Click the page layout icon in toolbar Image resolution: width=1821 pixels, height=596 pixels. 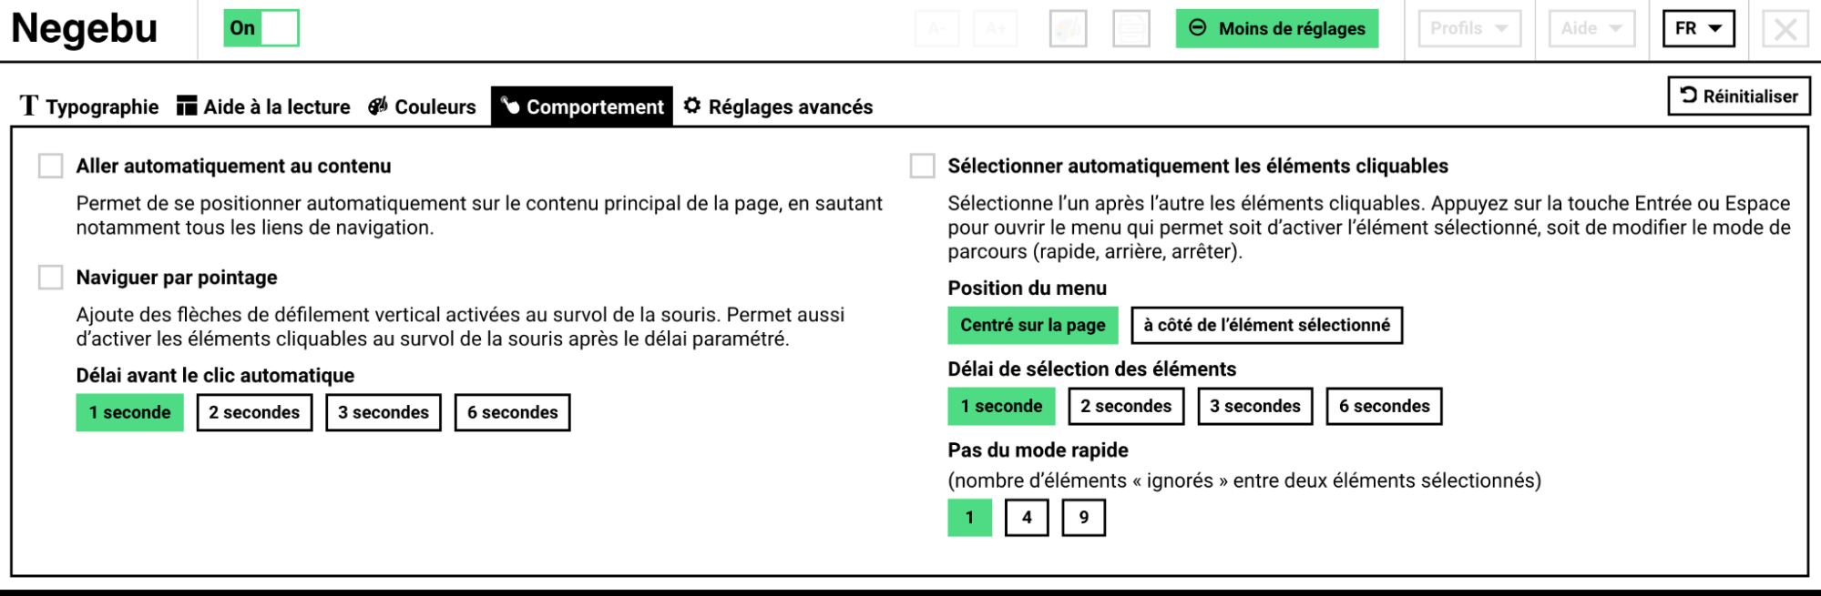pyautogui.click(x=1131, y=29)
